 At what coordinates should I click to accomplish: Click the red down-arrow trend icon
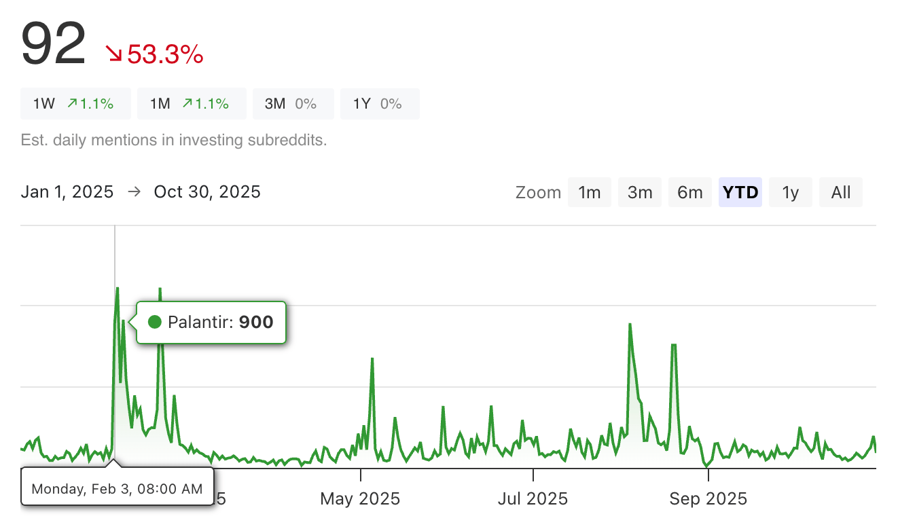click(x=113, y=54)
